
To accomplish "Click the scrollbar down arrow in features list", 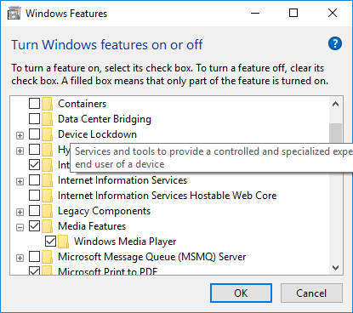I will 336,268.
